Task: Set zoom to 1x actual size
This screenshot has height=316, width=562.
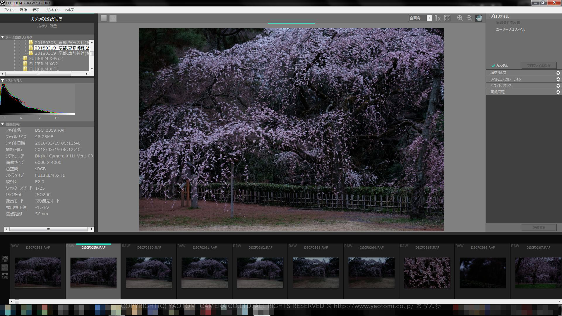Action: (438, 18)
